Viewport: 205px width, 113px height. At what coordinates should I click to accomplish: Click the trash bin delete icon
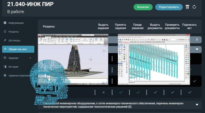click(x=187, y=7)
